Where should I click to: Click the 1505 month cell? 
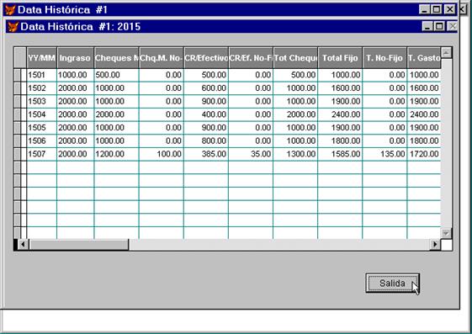click(41, 128)
